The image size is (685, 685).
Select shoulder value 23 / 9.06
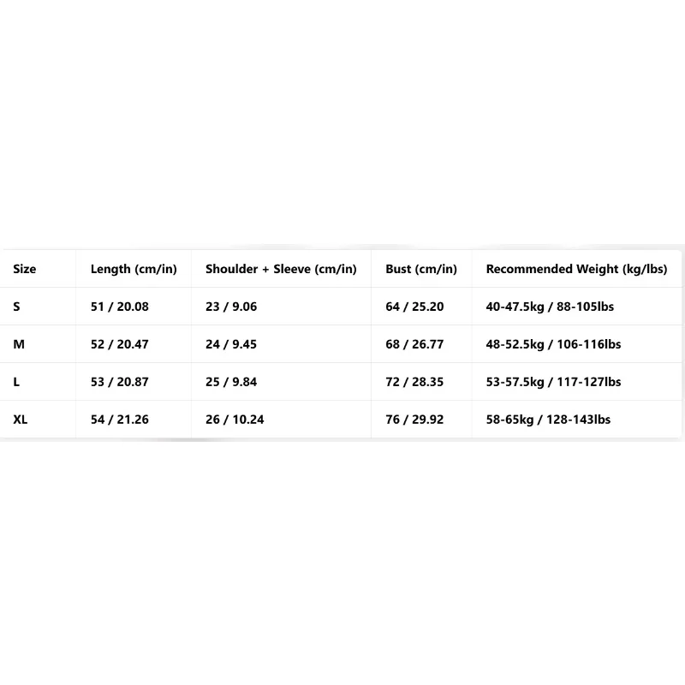click(x=231, y=307)
